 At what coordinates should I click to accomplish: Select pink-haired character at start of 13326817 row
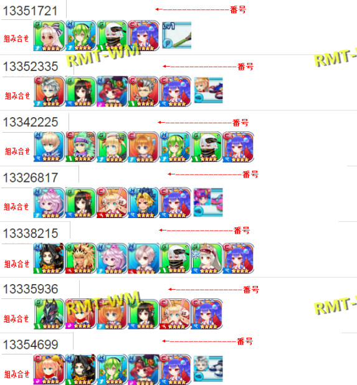coord(49,202)
